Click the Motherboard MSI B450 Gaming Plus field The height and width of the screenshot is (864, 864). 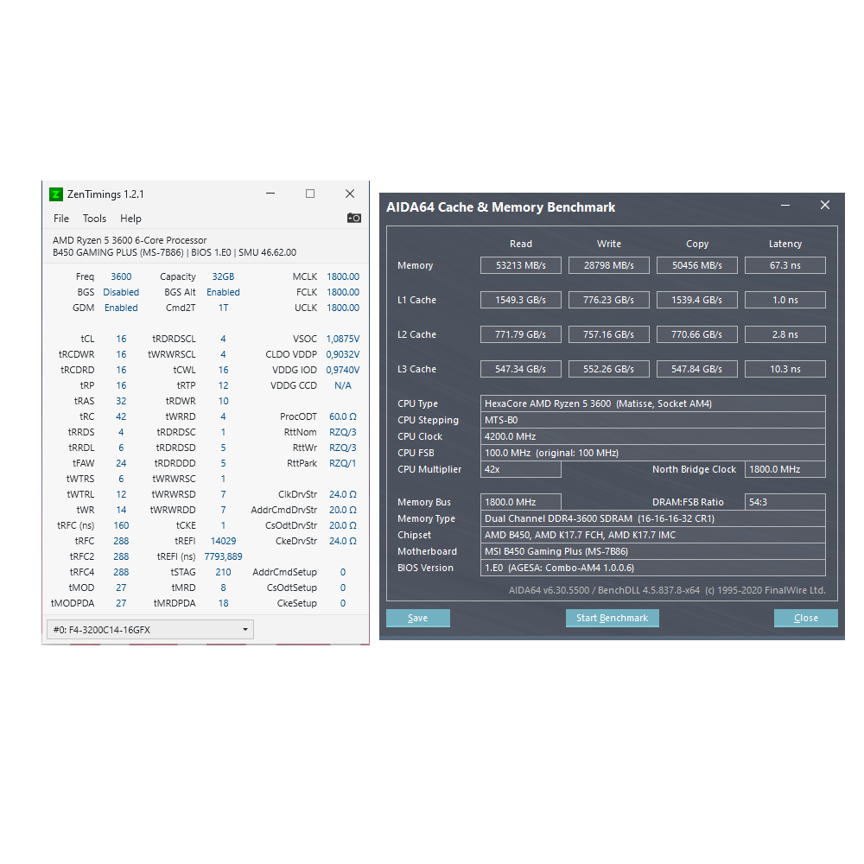653,551
